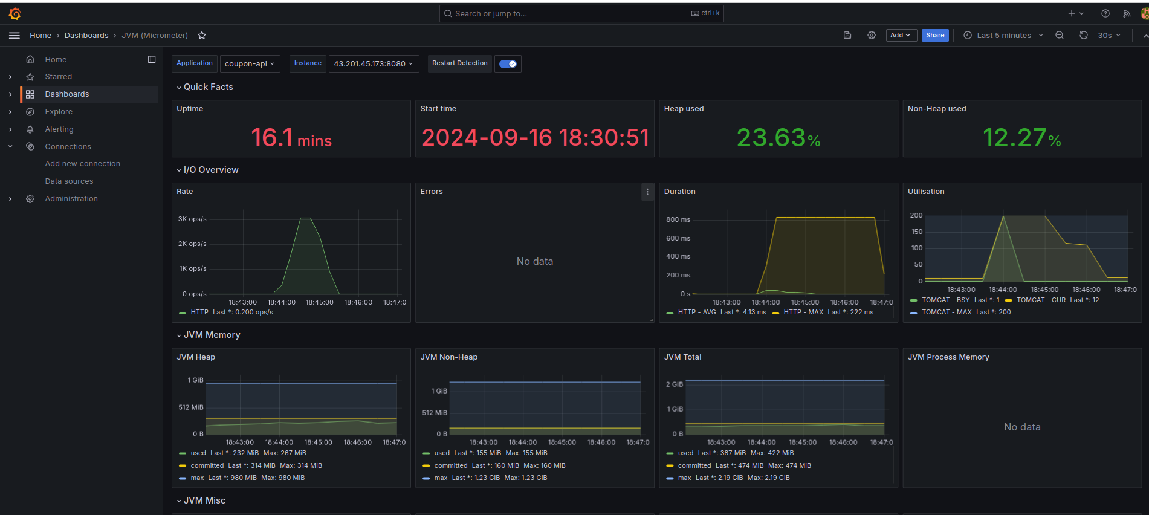Collapse the I/O Overview row
The height and width of the screenshot is (515, 1149).
coord(207,170)
